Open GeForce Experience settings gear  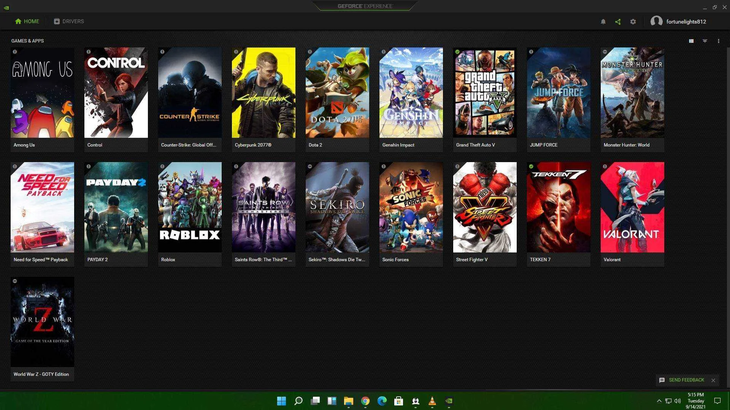pyautogui.click(x=633, y=22)
